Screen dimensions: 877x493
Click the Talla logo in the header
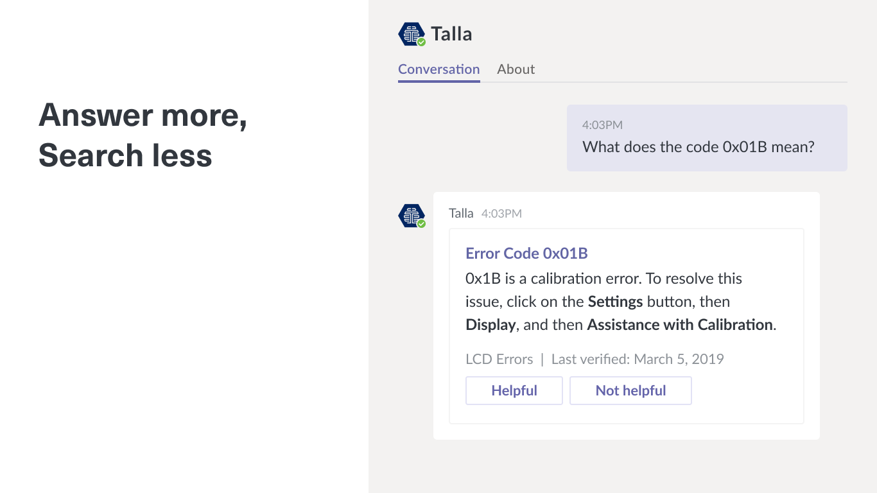411,33
